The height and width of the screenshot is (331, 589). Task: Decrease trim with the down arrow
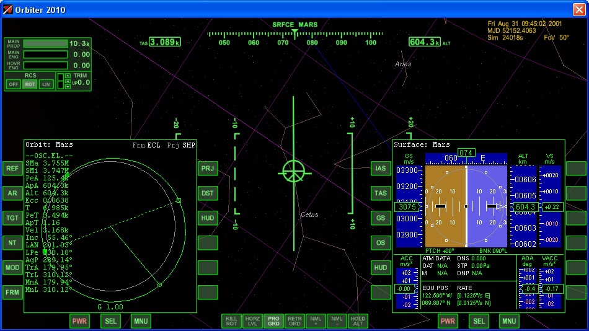pyautogui.click(x=68, y=87)
